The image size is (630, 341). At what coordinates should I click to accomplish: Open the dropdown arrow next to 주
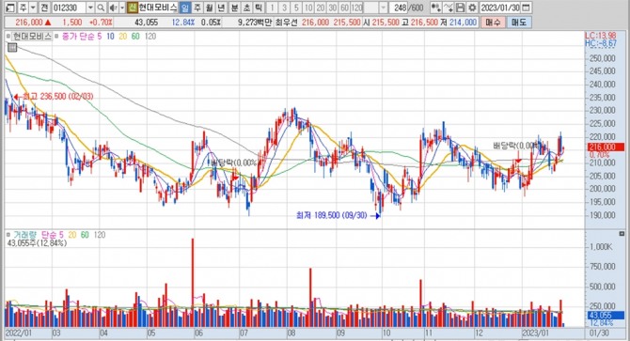pos(33,8)
